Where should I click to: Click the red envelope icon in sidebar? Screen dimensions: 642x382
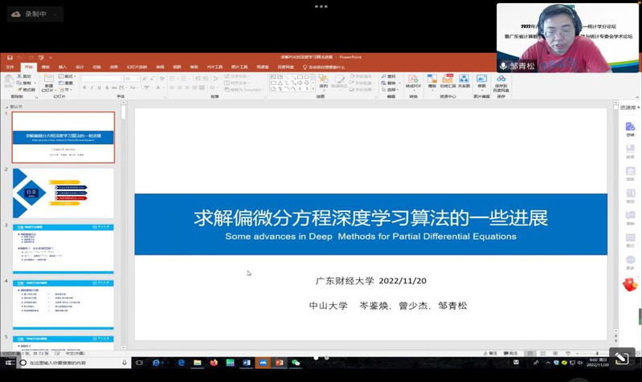(631, 284)
